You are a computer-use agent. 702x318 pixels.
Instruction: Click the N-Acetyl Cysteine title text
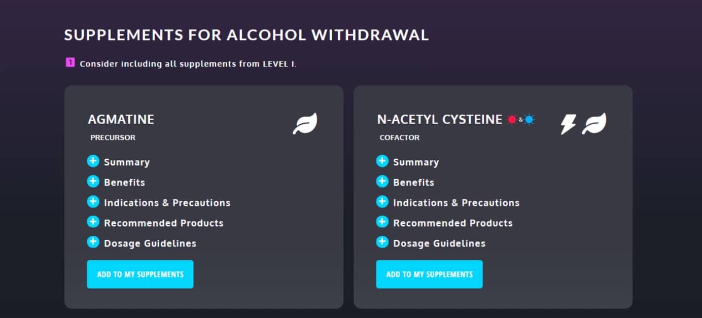(x=440, y=120)
